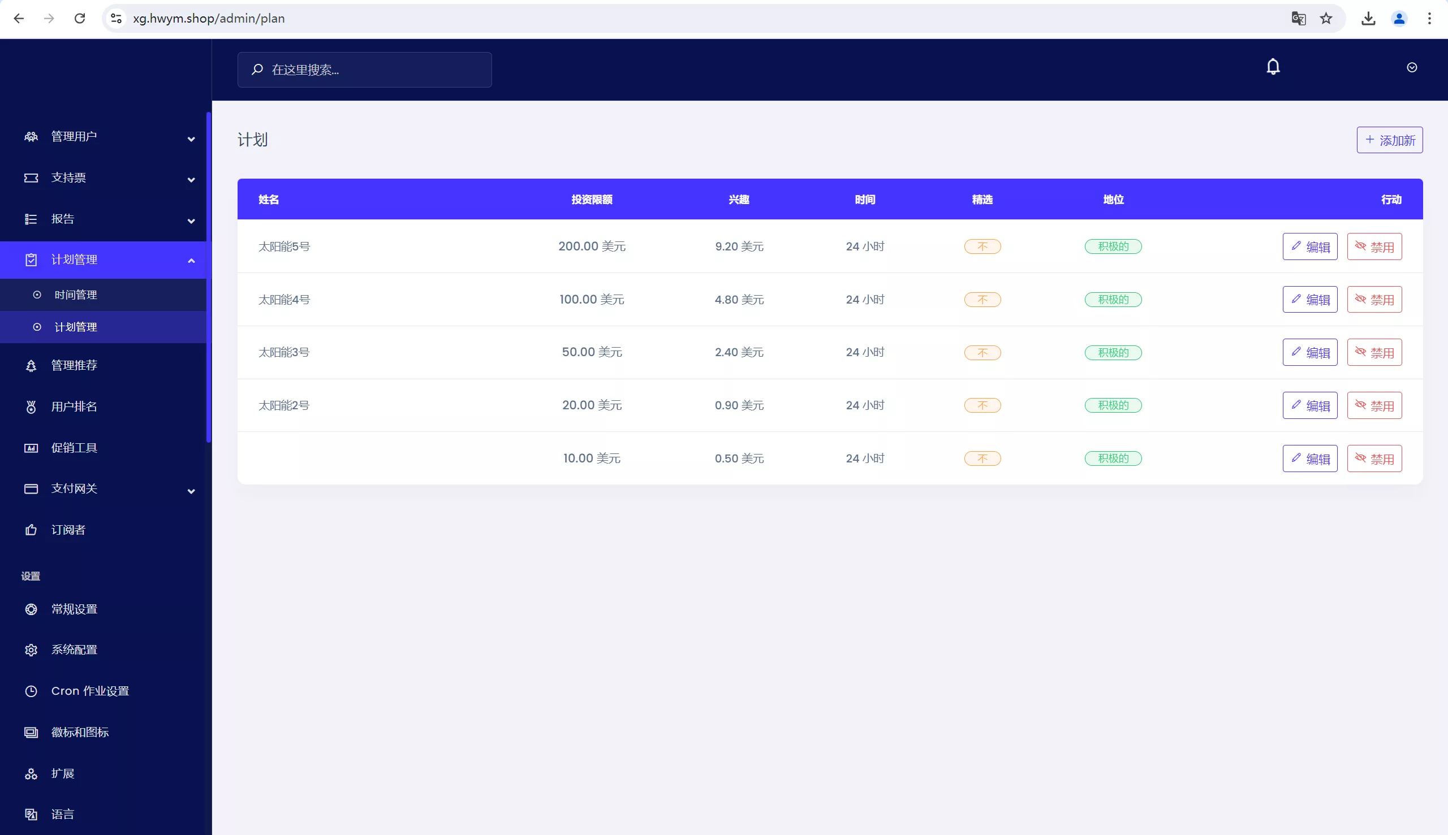The width and height of the screenshot is (1448, 835).
Task: Click the 用户排名 medal icon in sidebar
Action: [x=31, y=406]
